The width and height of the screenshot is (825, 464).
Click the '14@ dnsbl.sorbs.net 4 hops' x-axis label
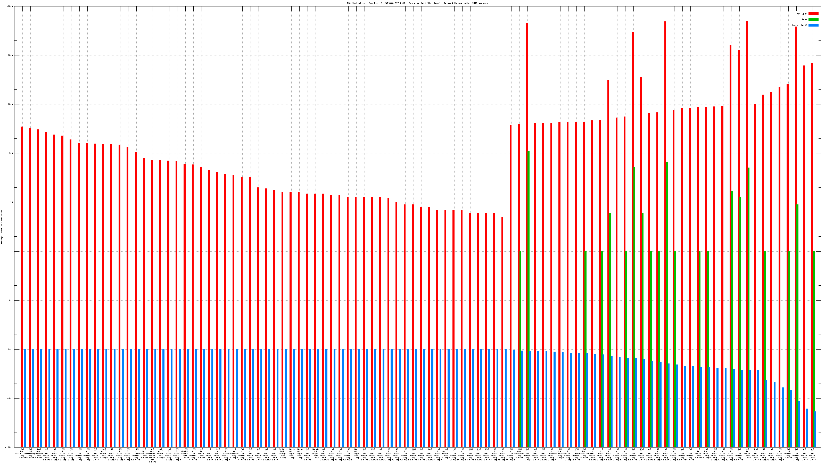[104, 453]
